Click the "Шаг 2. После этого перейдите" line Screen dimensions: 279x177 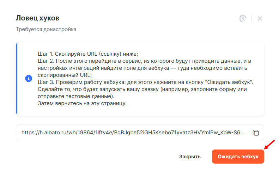[x=145, y=61]
